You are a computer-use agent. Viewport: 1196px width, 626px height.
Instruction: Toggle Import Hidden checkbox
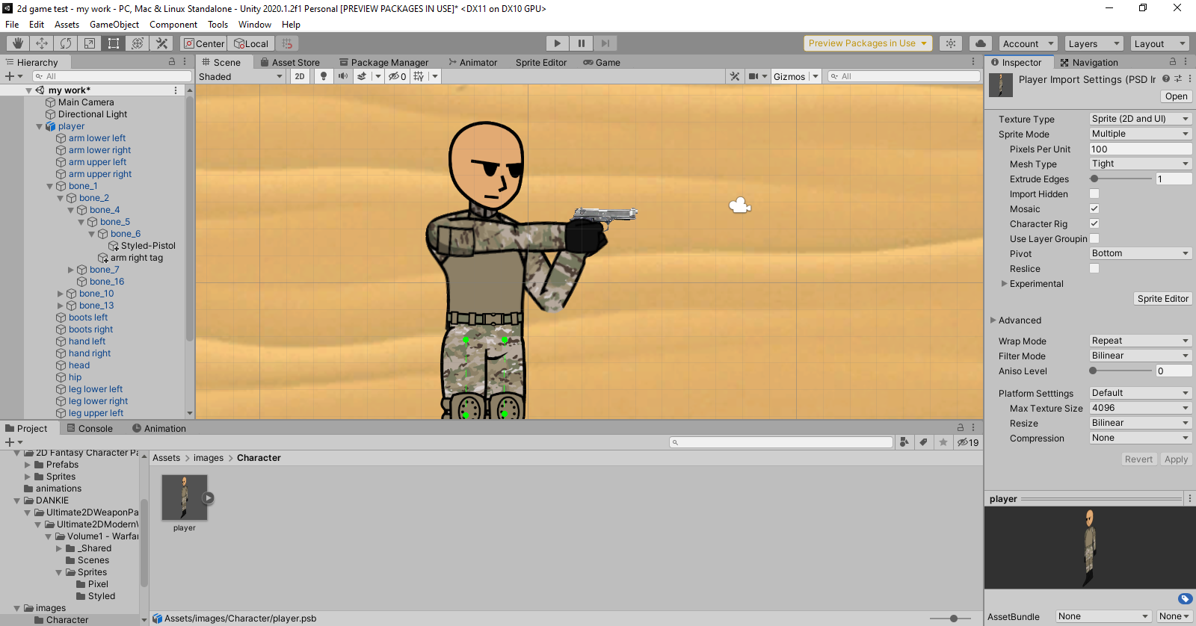pyautogui.click(x=1094, y=194)
